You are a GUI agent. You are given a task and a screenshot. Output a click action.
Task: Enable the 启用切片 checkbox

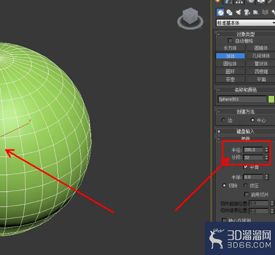coord(247,194)
